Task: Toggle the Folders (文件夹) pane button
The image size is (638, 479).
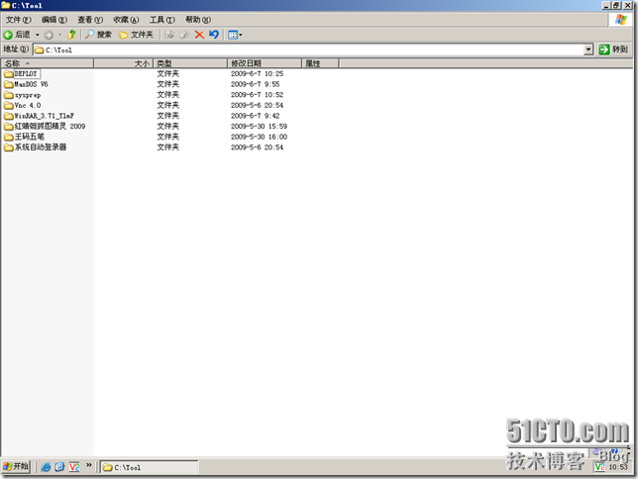Action: click(136, 35)
